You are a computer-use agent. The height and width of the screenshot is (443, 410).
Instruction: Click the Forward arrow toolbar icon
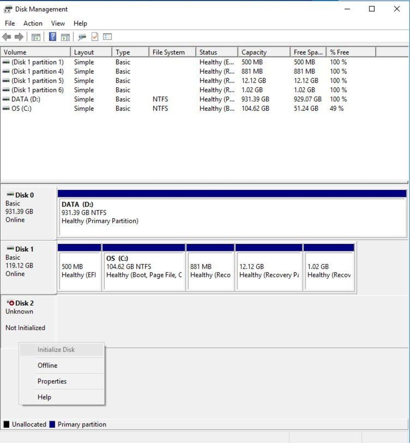pyautogui.click(x=19, y=37)
